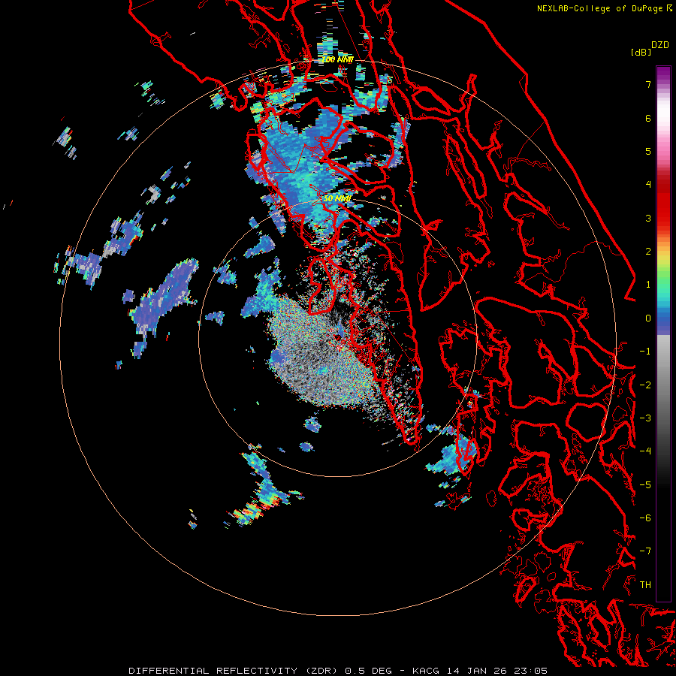Click the -3 tick label on scale
Image resolution: width=676 pixels, height=676 pixels.
coord(645,418)
